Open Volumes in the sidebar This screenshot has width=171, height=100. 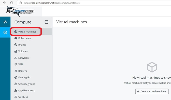click(x=31, y=51)
